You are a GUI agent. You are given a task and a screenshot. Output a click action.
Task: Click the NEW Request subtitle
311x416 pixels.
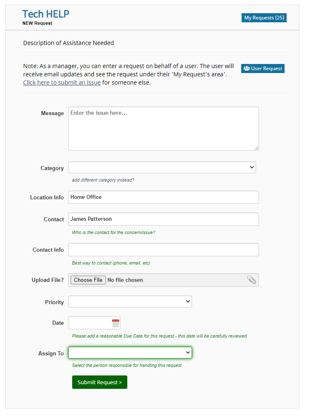pos(37,23)
